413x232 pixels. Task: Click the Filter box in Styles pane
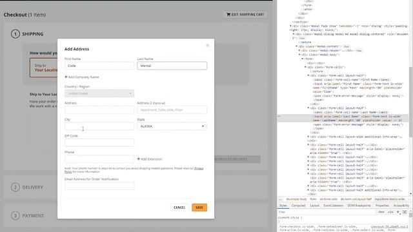[327, 212]
